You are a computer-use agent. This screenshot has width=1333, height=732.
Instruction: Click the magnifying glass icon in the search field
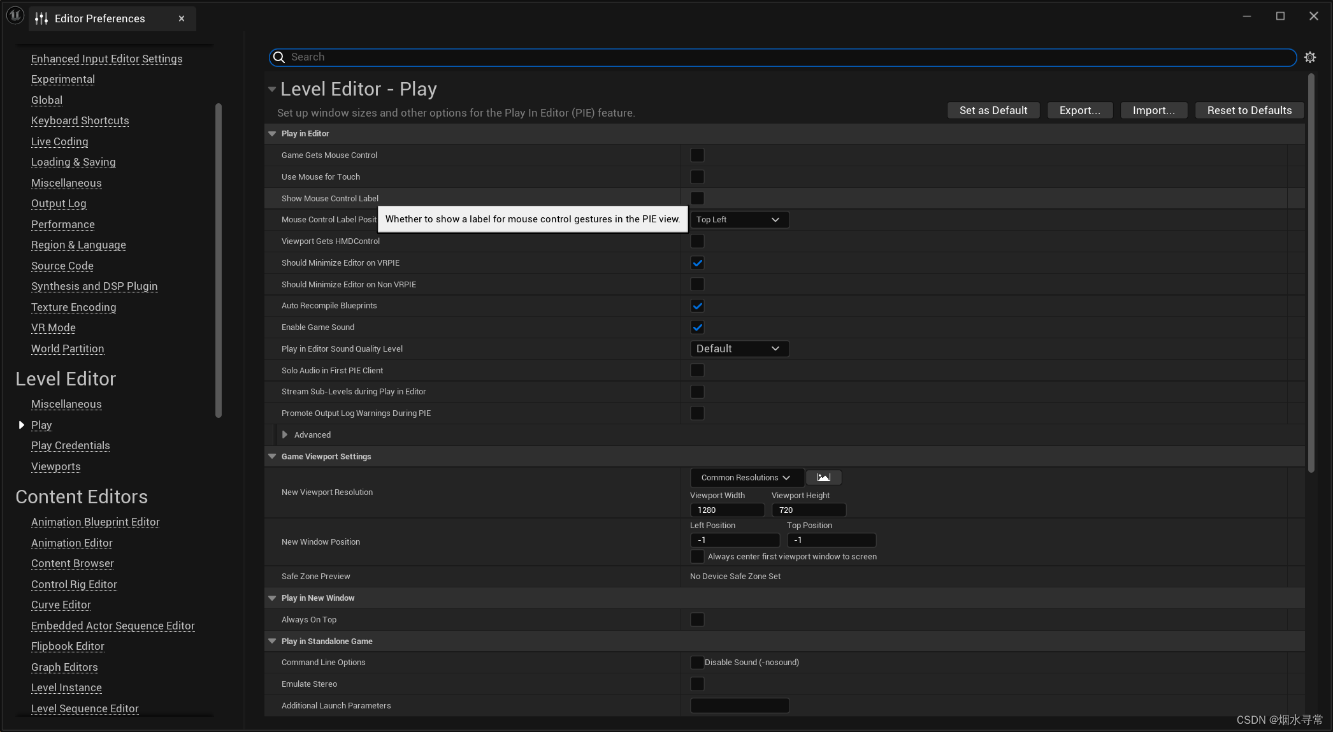[x=279, y=57]
